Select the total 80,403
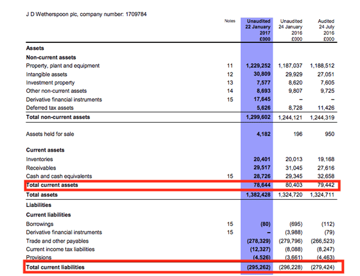The height and width of the screenshot is (276, 360). pos(294,185)
